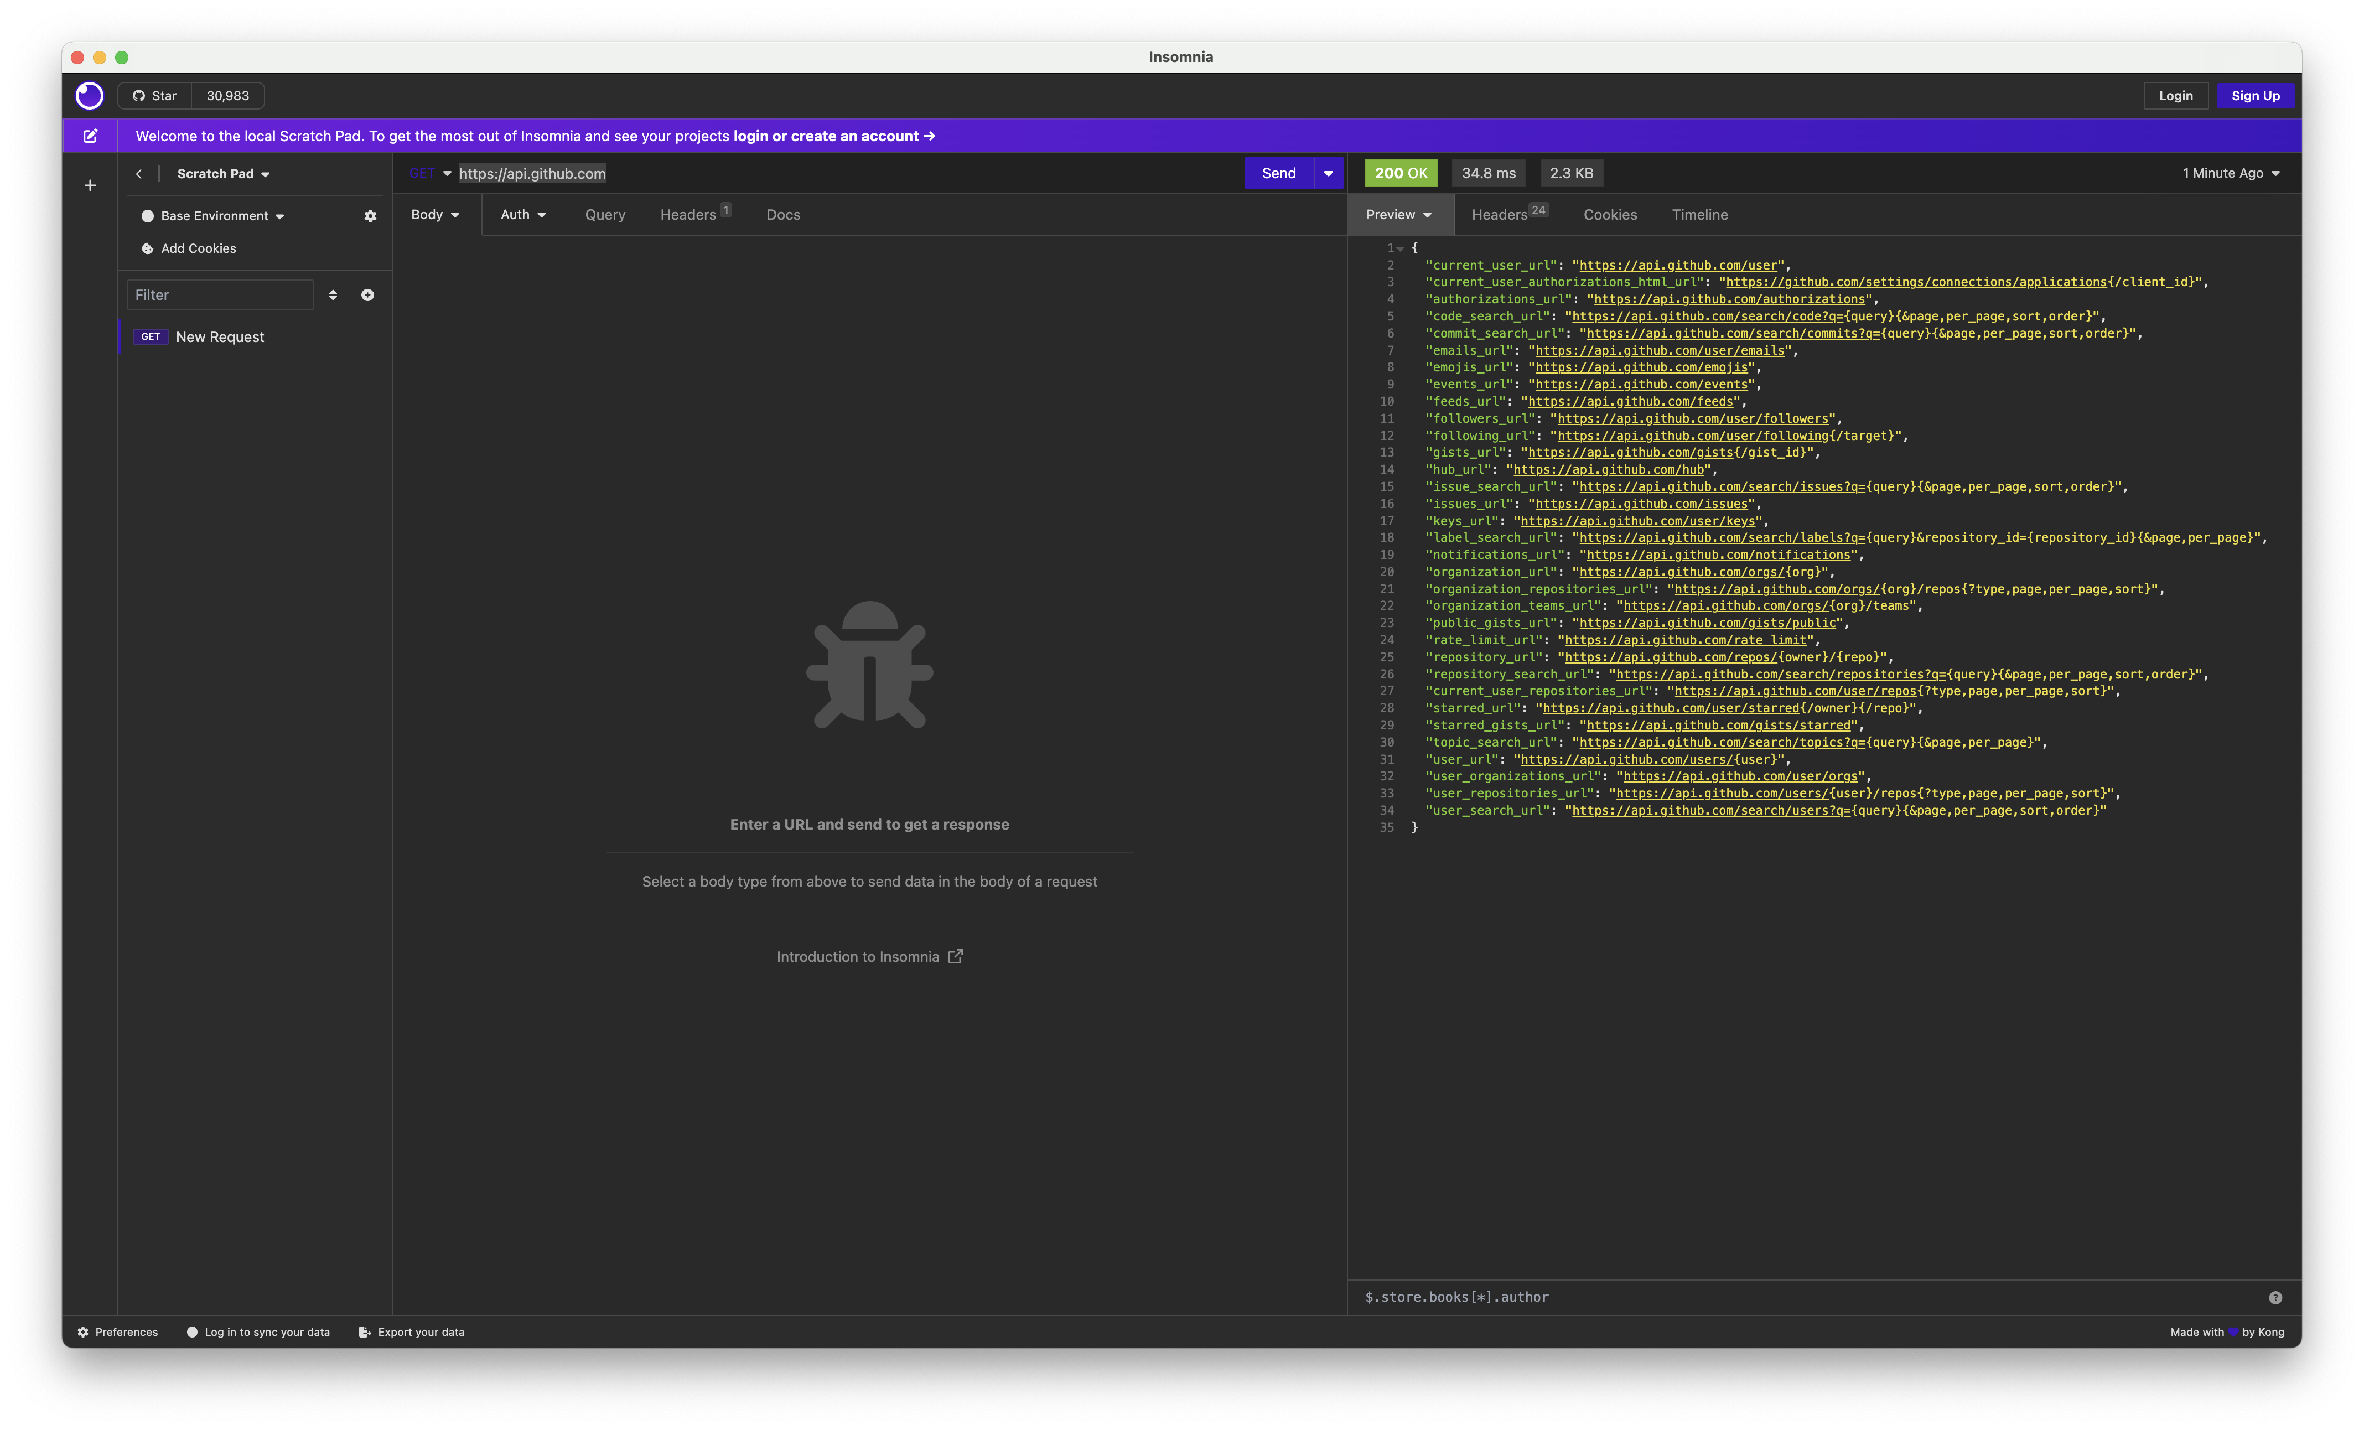Open the feeds_url link
This screenshot has height=1430, width=2364.
pos(1631,401)
